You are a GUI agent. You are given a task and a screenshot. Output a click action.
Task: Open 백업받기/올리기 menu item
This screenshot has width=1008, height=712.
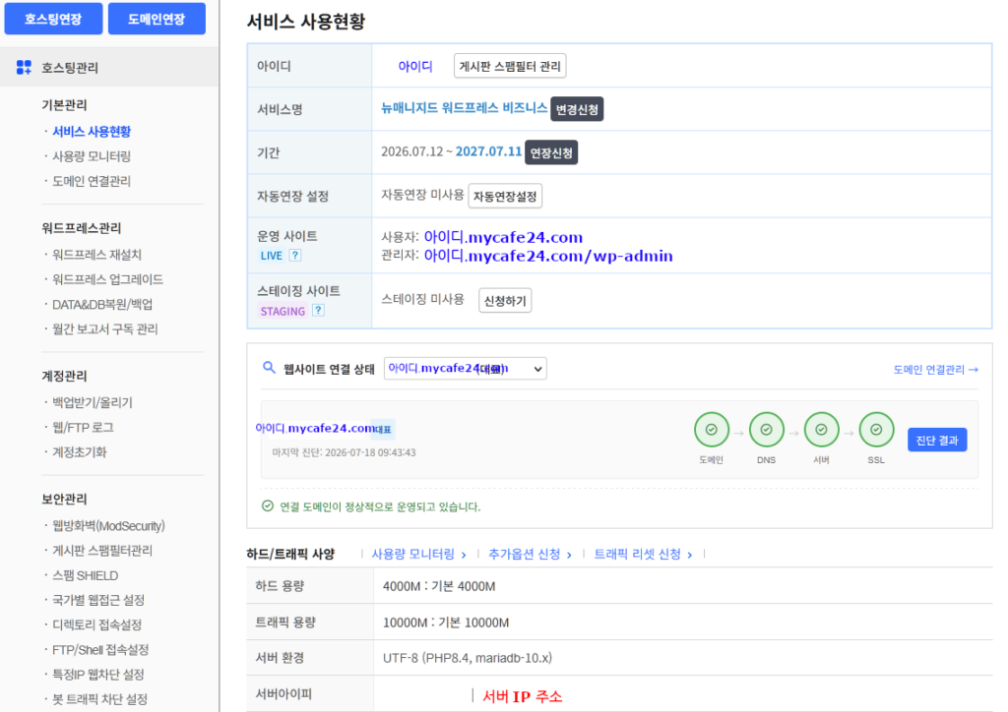(x=92, y=402)
